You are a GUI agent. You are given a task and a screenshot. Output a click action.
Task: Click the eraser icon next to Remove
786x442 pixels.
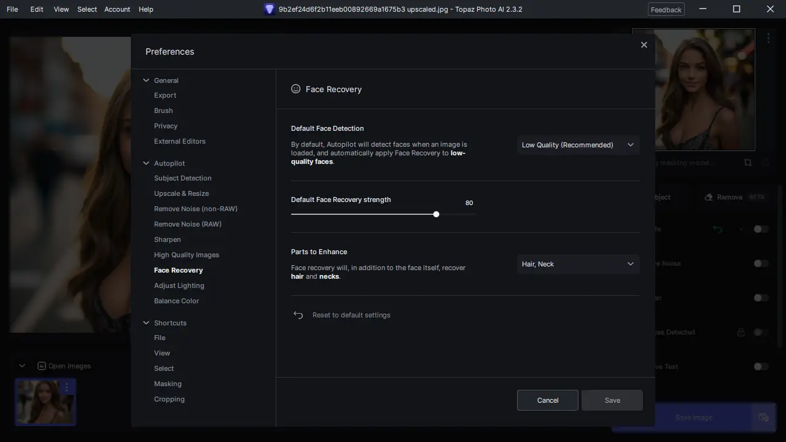pyautogui.click(x=709, y=197)
